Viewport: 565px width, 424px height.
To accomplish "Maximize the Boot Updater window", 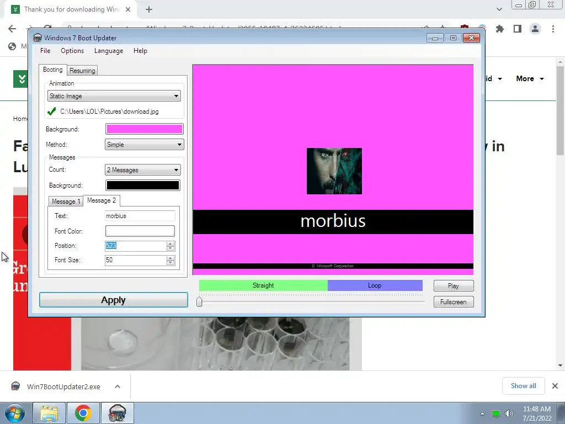I will tap(453, 38).
